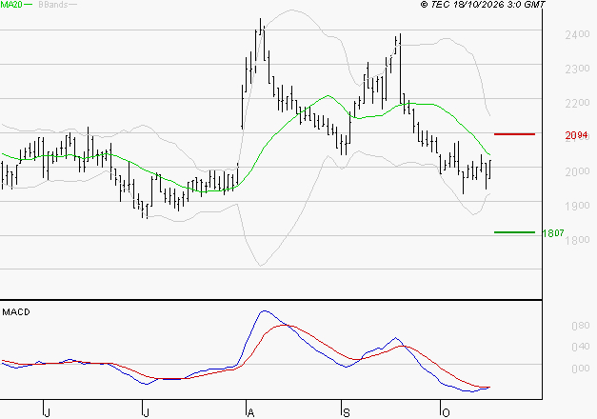This screenshot has height=419, width=597.
Task: Click the BBands legend label
Action: 53,5
